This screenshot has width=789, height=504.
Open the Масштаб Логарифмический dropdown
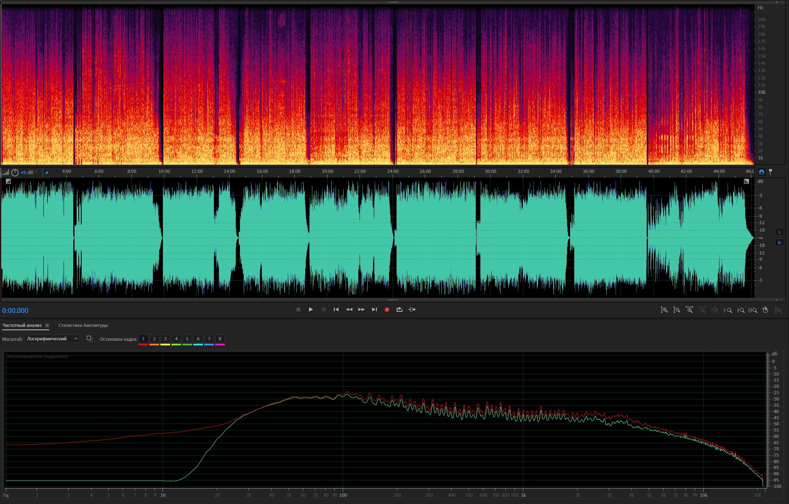52,339
